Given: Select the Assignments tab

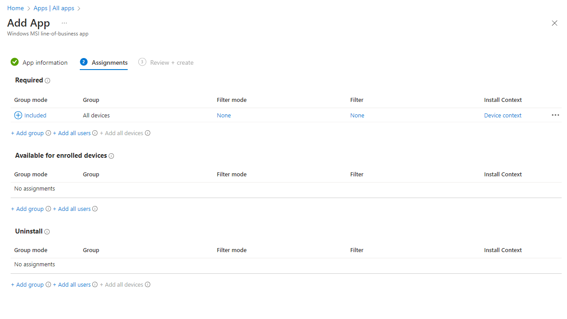Looking at the screenshot, I should tap(109, 62).
